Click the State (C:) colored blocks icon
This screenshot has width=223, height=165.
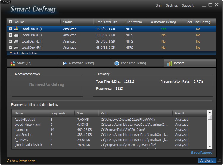(x=13, y=63)
